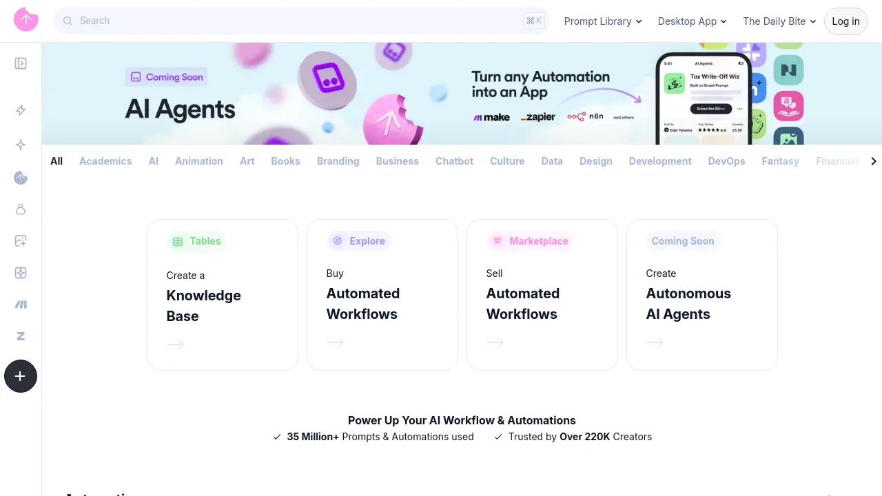
Task: Click the Log in button
Action: point(845,21)
